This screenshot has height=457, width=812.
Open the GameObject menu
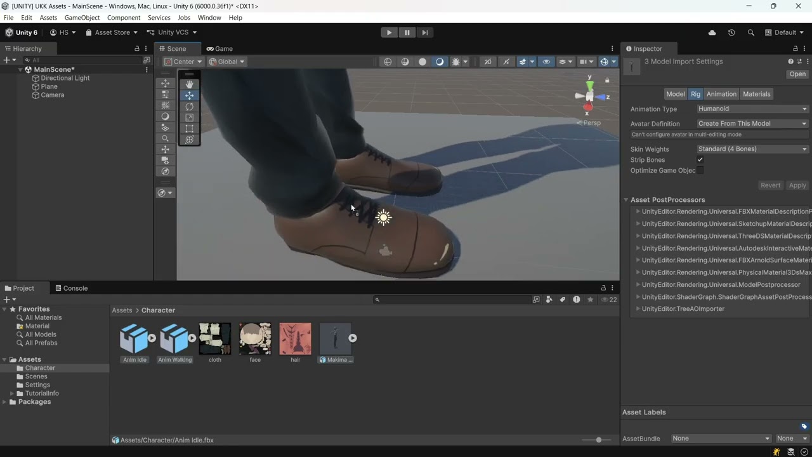[82, 18]
